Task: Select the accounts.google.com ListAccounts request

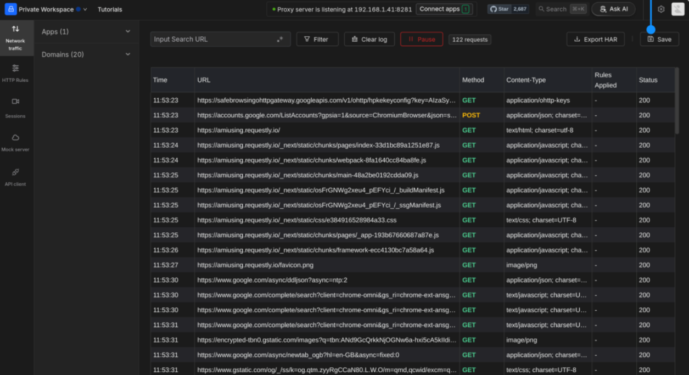Action: coord(412,115)
